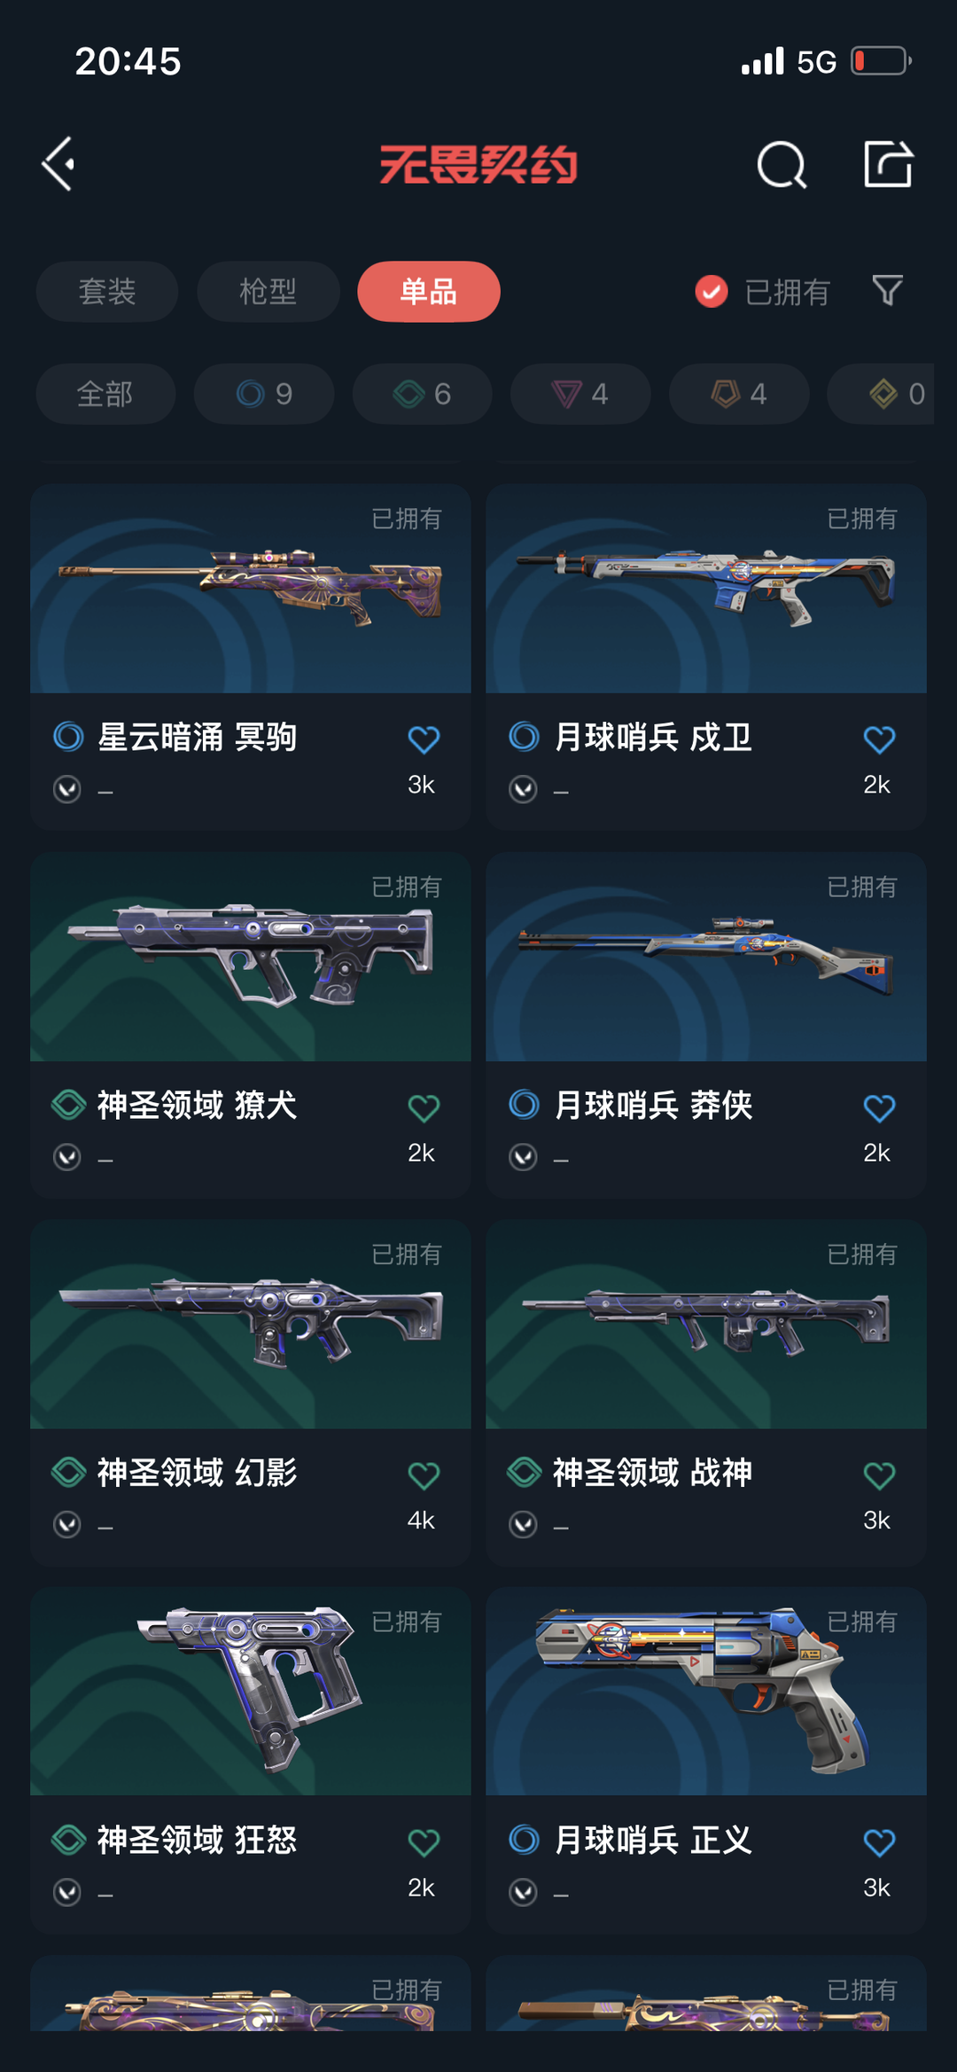Open the search magnifier icon
This screenshot has width=957, height=2072.
[782, 165]
